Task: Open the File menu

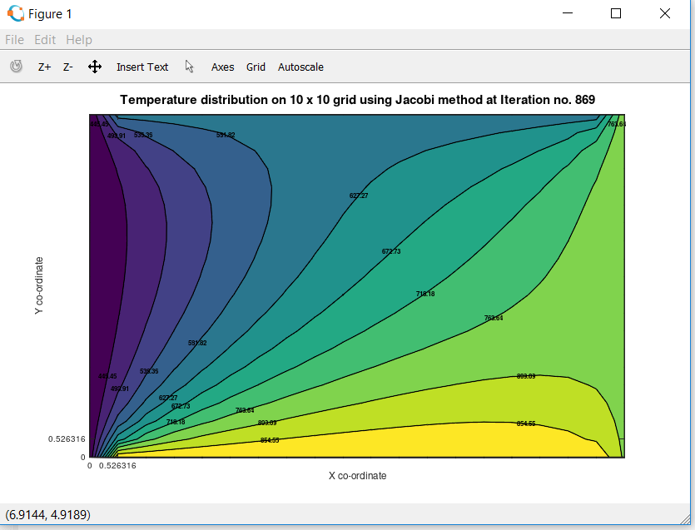Action: 13,39
